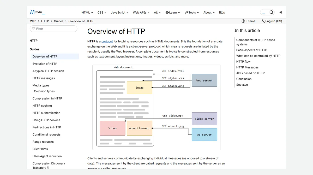Open Common types sidebar item
The image size is (313, 175).
click(44, 91)
